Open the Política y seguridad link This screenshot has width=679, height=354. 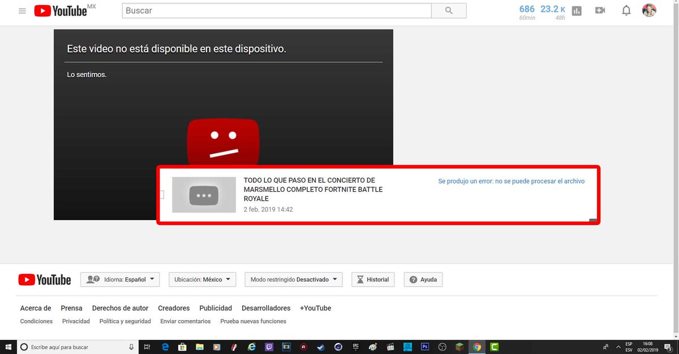(125, 321)
